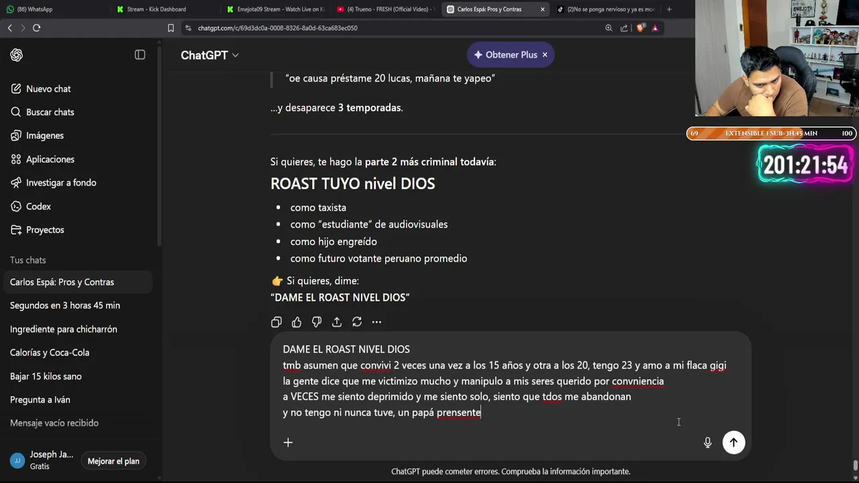The image size is (859, 483).
Task: Click the Obtener Plus button
Action: click(x=505, y=55)
